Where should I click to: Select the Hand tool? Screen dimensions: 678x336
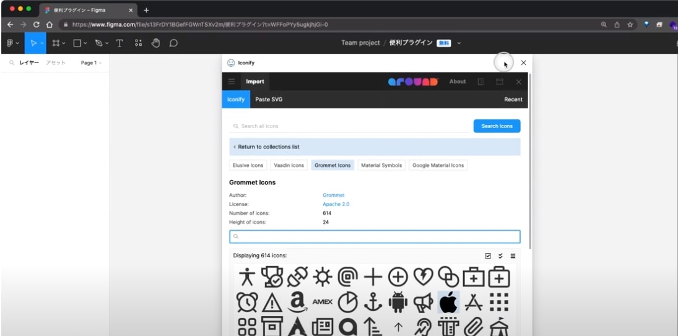point(155,43)
